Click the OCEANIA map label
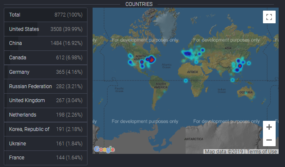Viewport: 285px width, 167px height. (x=246, y=92)
